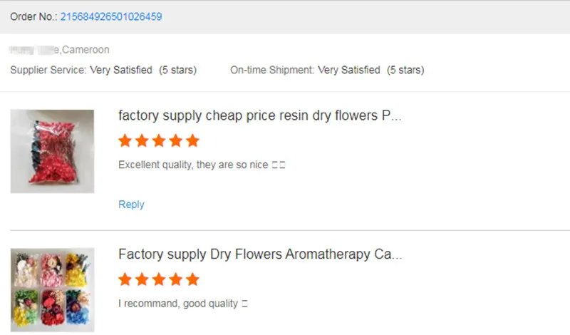Click second star of resin dry flowers review
Viewport: 570px width, 335px height.
click(142, 140)
